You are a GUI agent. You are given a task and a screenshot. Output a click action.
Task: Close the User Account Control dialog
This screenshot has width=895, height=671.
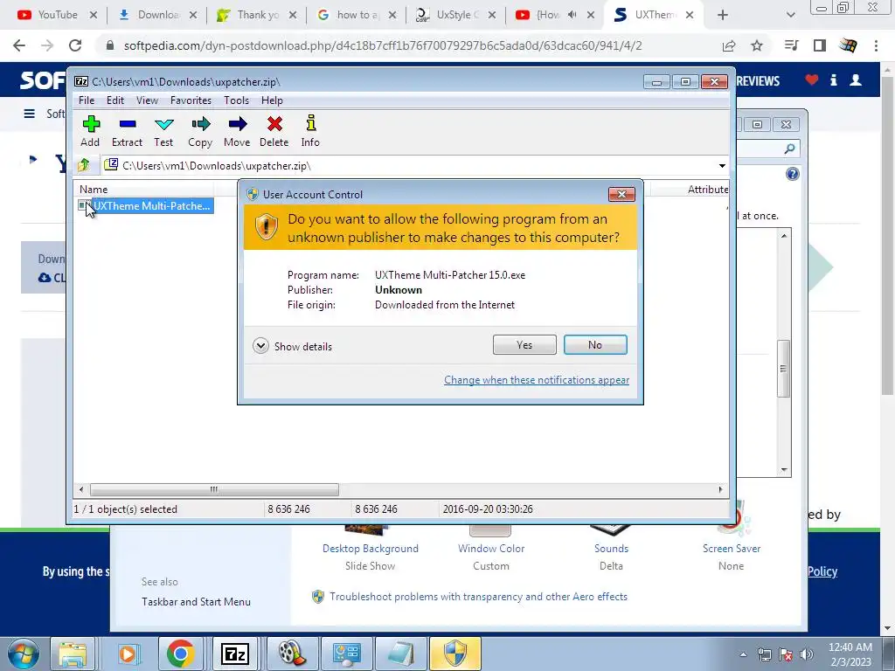click(621, 195)
